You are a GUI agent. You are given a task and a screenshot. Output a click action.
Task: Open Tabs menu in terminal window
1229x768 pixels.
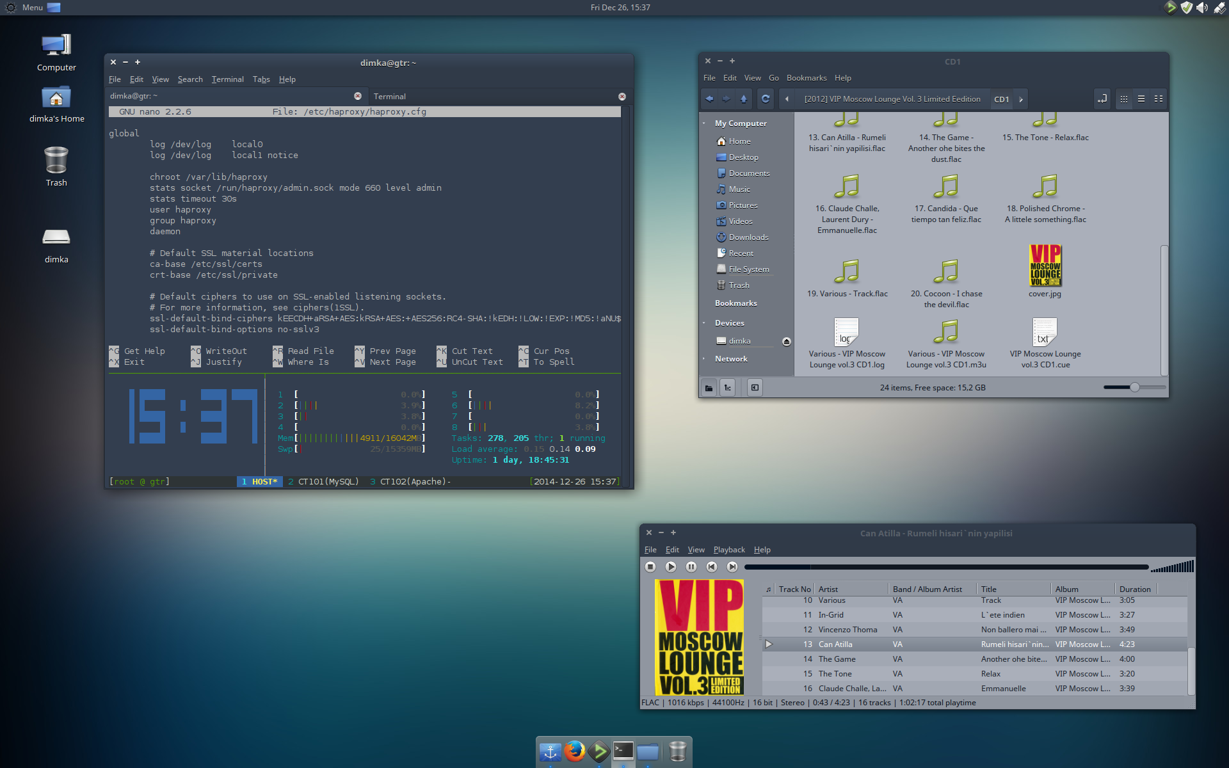pos(261,79)
